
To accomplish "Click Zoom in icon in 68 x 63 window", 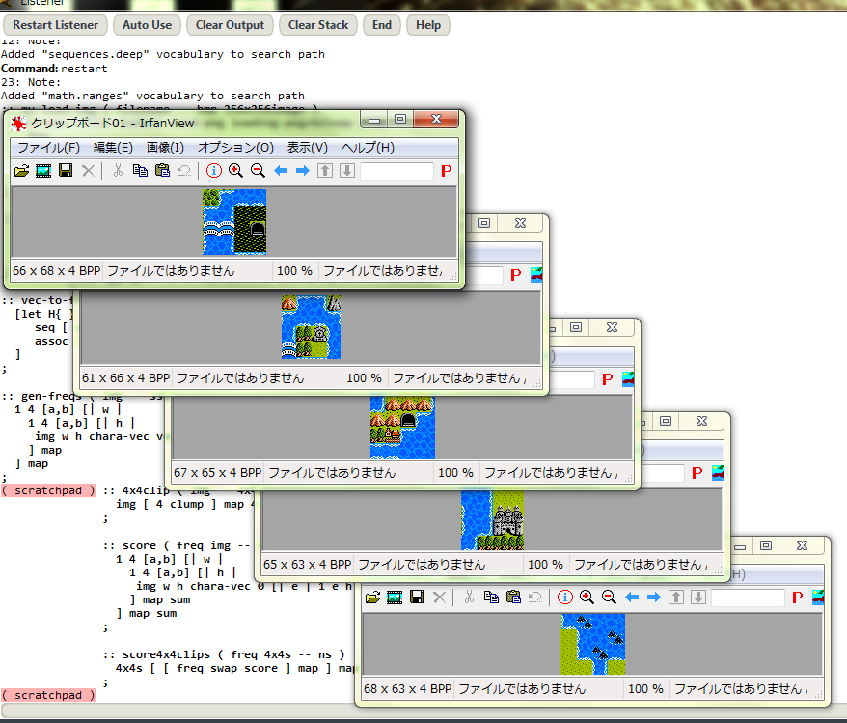I will coord(587,598).
